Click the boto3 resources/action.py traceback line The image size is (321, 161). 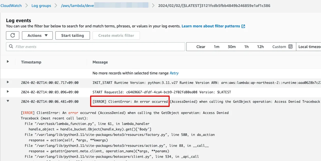(x=117, y=146)
